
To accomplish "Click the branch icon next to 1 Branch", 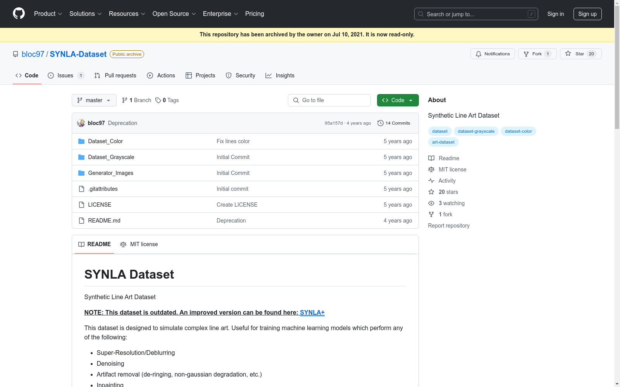I will point(125,100).
